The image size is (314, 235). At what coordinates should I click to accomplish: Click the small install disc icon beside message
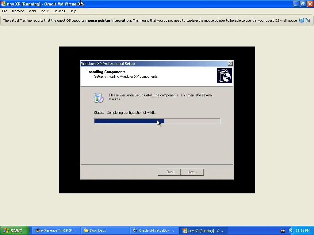click(x=98, y=98)
